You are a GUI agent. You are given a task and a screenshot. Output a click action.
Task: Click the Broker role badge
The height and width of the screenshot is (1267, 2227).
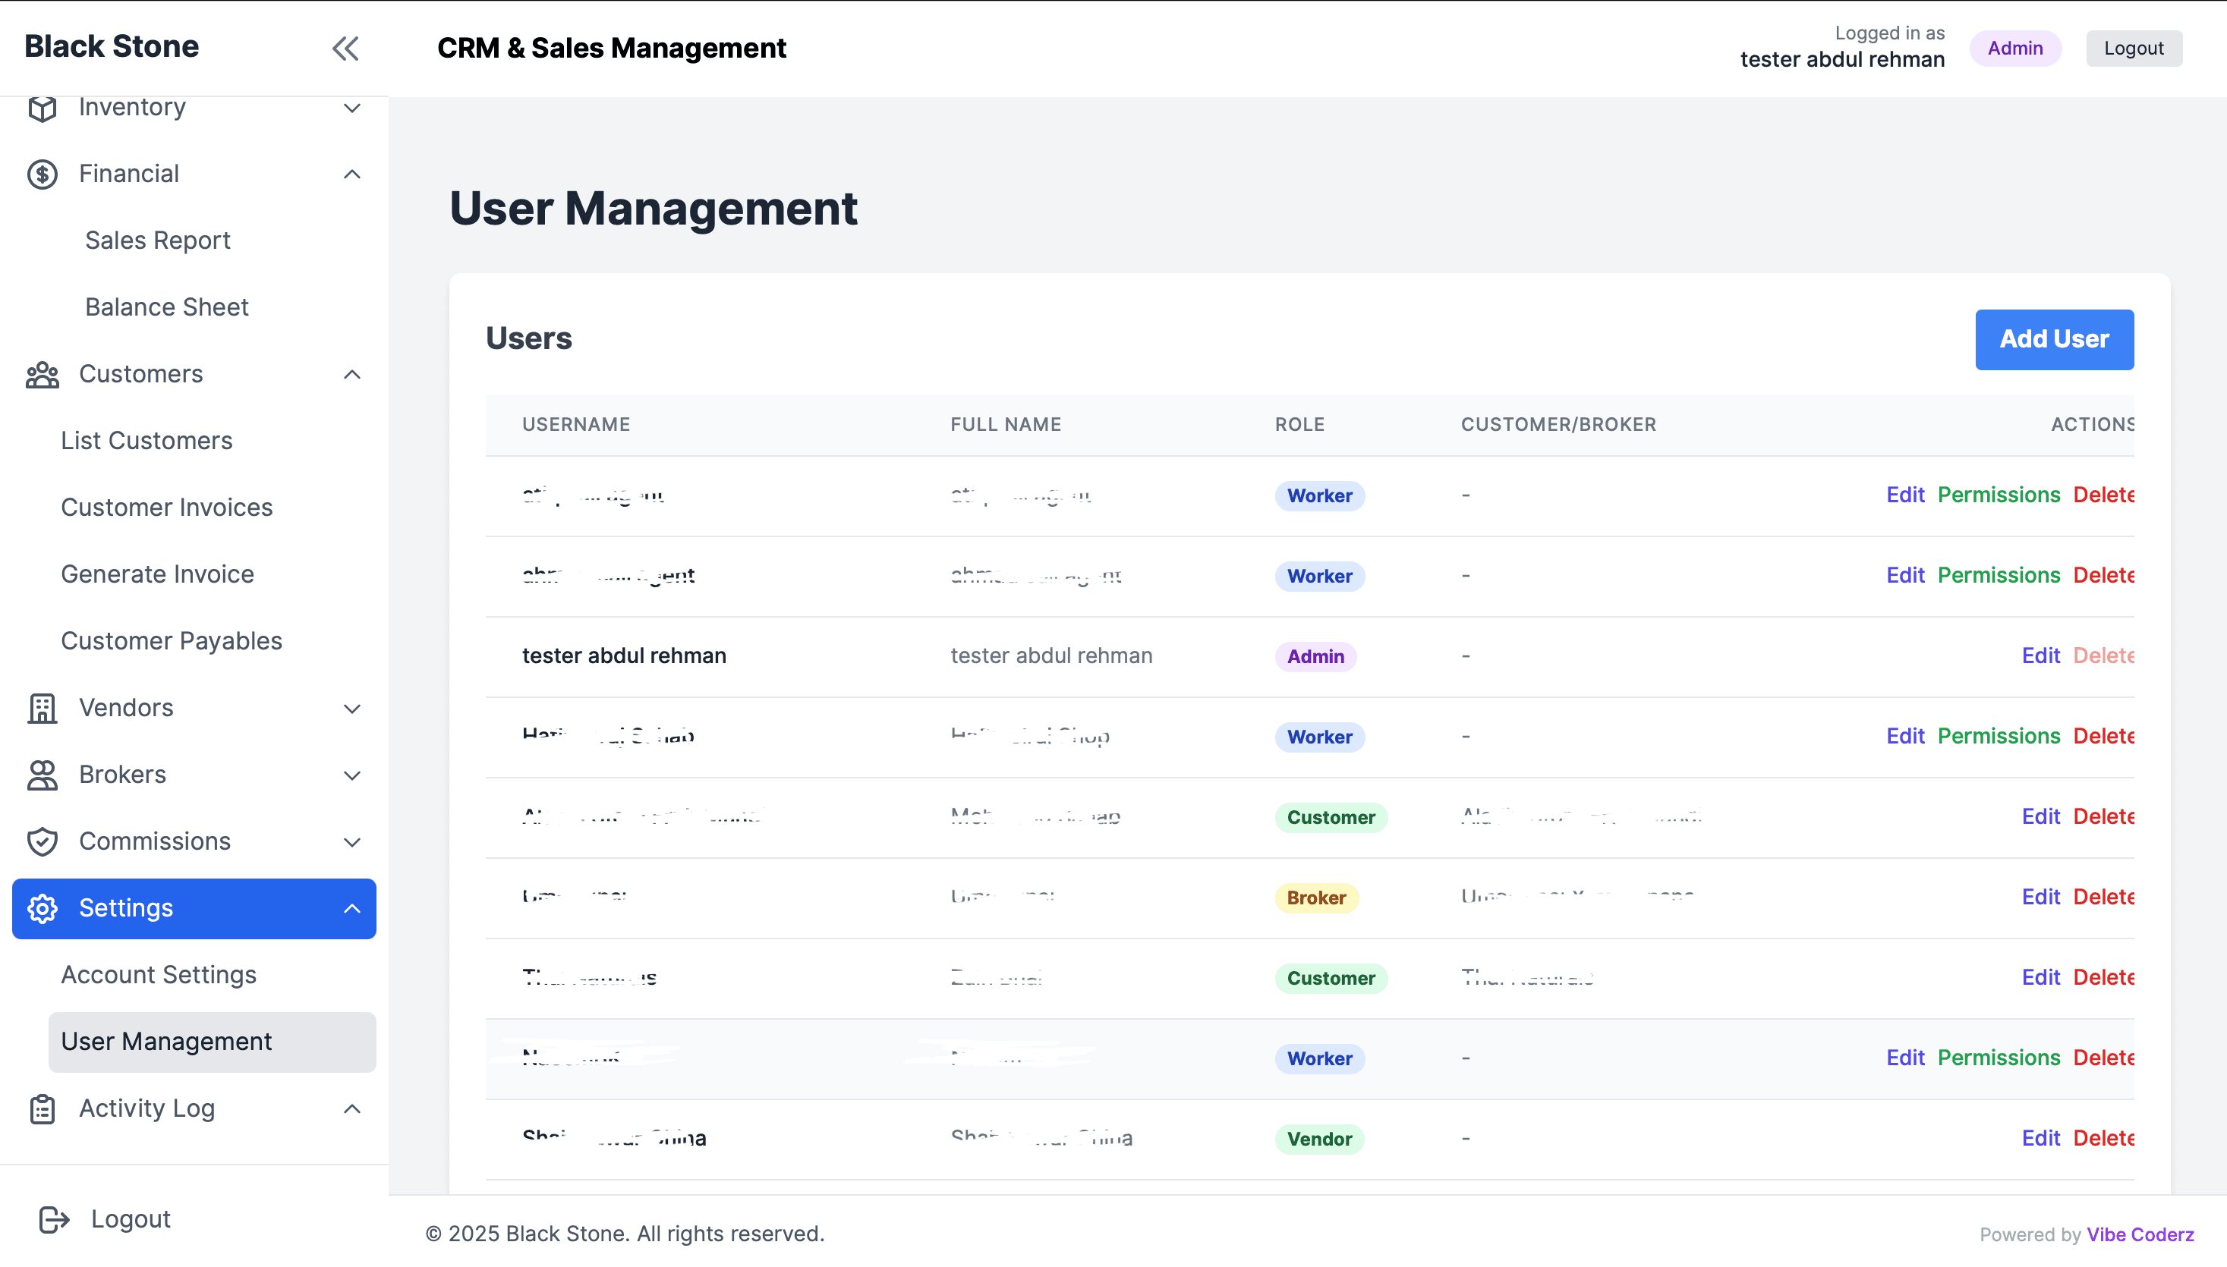[1316, 898]
